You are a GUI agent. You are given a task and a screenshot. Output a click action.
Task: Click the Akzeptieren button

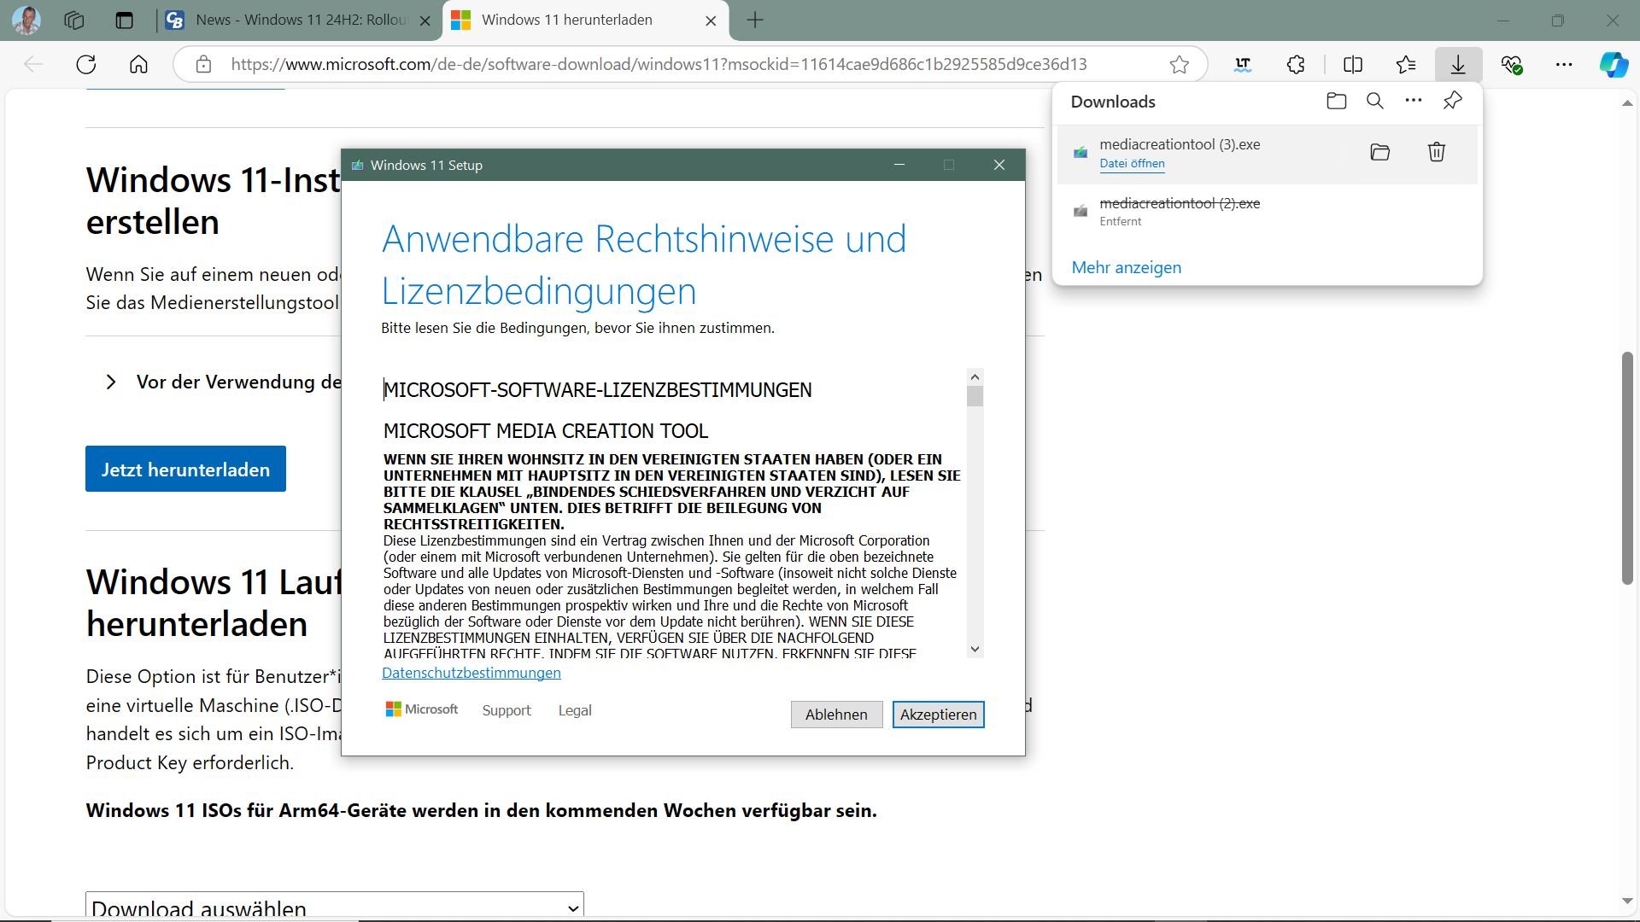pyautogui.click(x=938, y=715)
